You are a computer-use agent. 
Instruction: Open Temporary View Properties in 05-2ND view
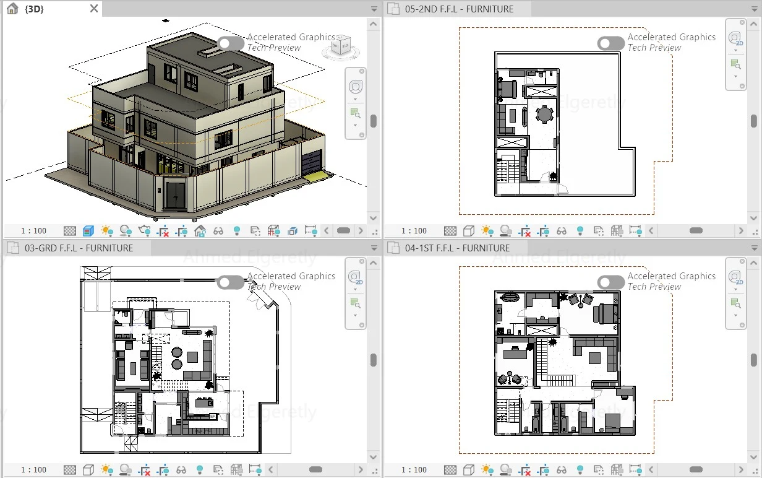(599, 231)
